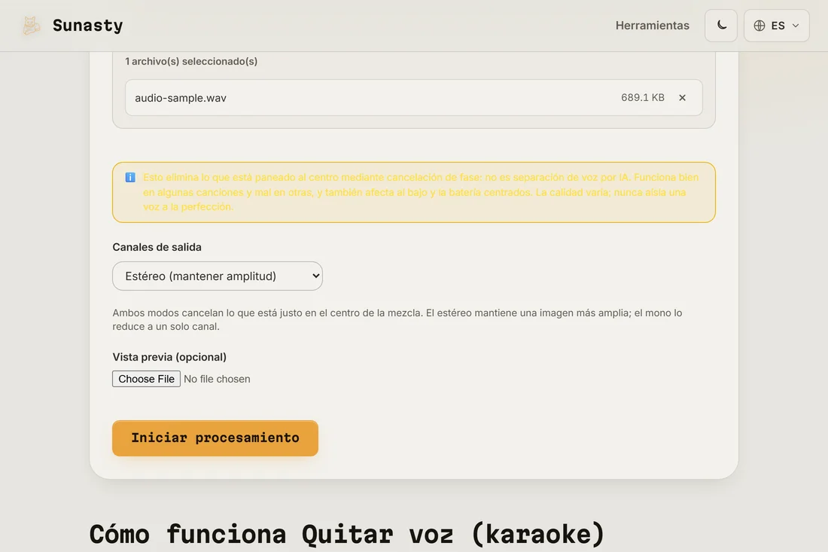Click the 'No file chosen' text
This screenshot has width=828, height=552.
pos(217,379)
